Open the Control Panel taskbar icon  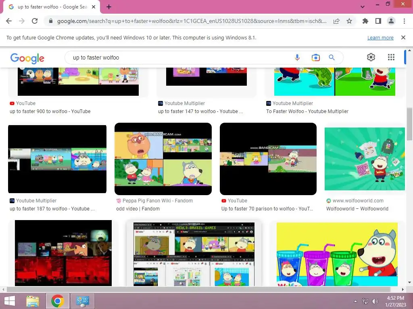(83, 301)
